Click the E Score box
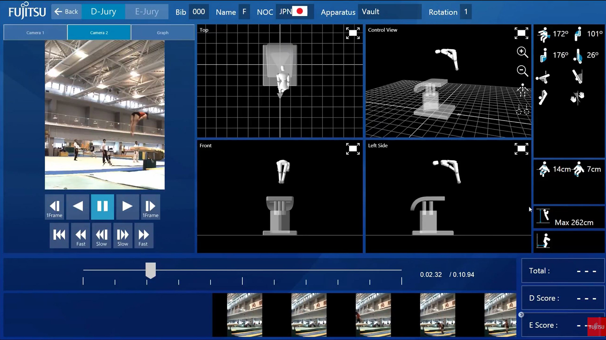This screenshot has height=340, width=606. click(563, 325)
